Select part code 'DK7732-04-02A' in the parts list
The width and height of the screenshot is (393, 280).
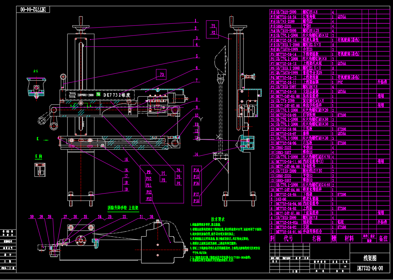pos(287,222)
